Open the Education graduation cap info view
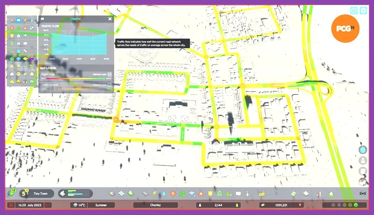 coord(25,36)
